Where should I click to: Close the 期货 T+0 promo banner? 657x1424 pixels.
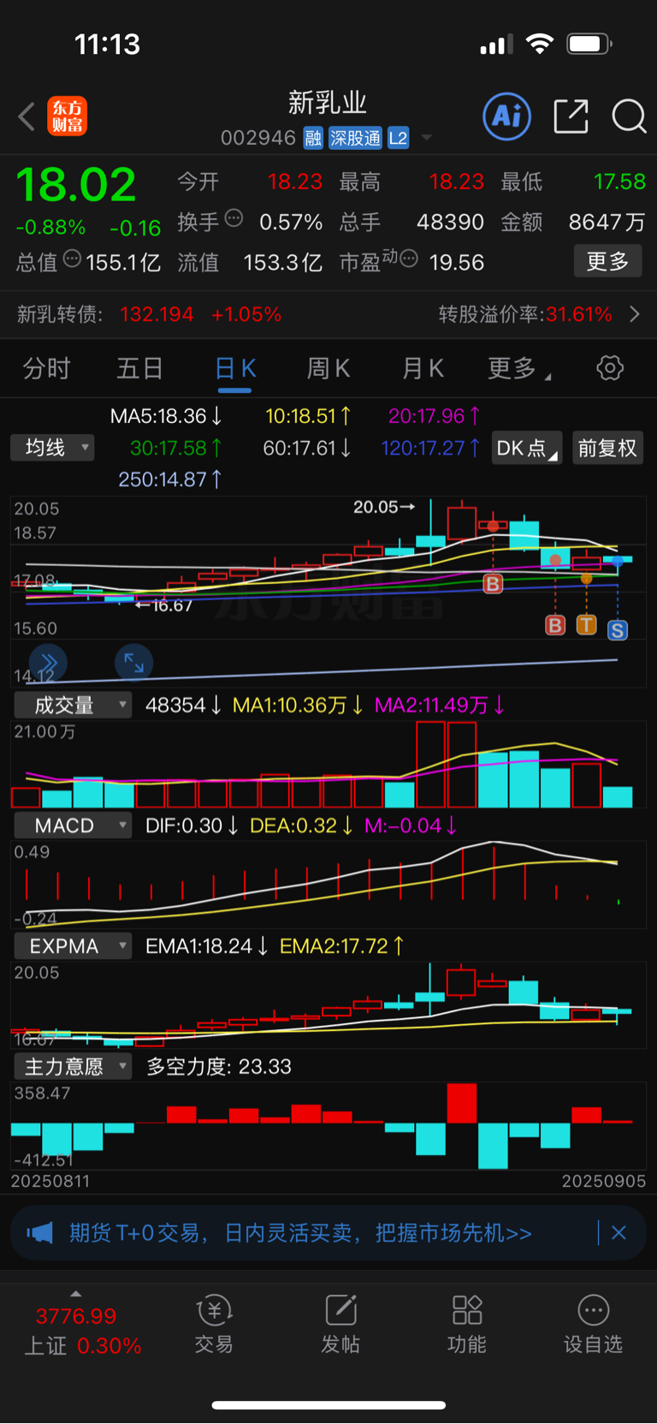point(619,1233)
